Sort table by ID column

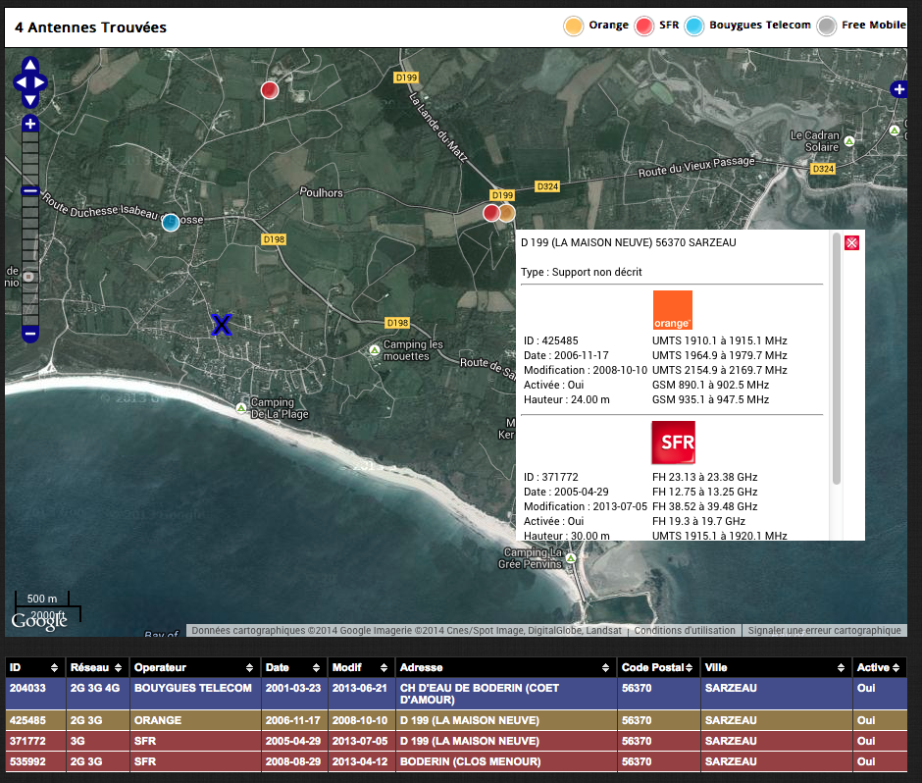[x=34, y=667]
